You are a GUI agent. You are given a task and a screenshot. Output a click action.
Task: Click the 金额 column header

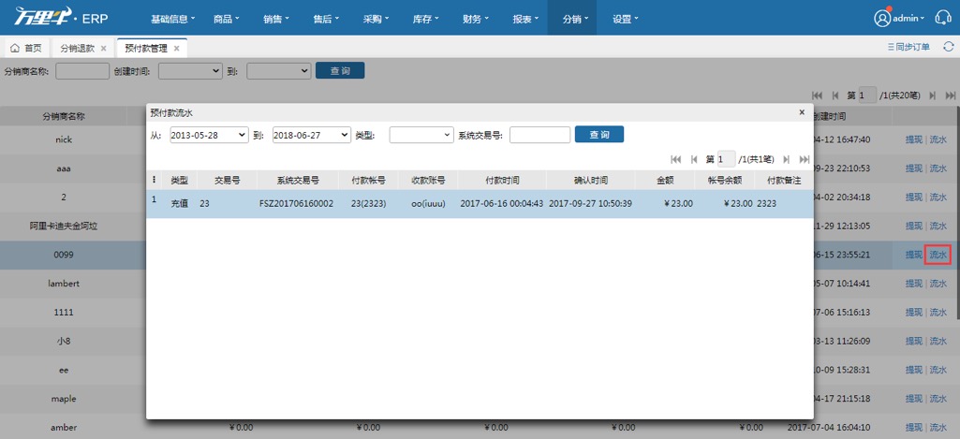pyautogui.click(x=664, y=181)
